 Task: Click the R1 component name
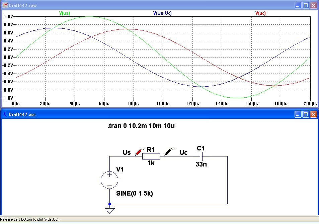tap(151, 149)
